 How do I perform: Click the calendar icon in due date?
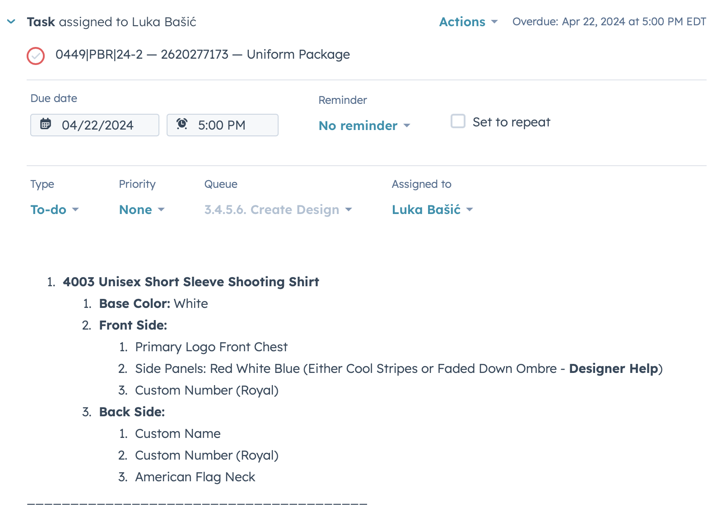coord(46,124)
